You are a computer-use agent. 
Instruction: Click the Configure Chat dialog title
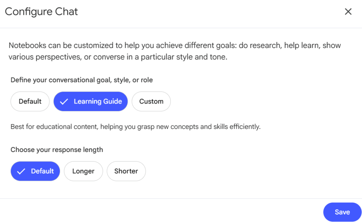[x=41, y=12]
